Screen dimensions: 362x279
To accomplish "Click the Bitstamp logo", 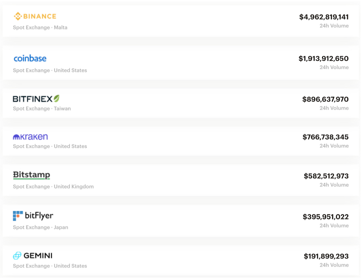I will [x=32, y=175].
